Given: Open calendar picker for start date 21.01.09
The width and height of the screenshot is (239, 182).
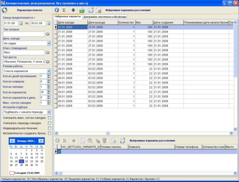Looking at the screenshot, I should coord(21,23).
